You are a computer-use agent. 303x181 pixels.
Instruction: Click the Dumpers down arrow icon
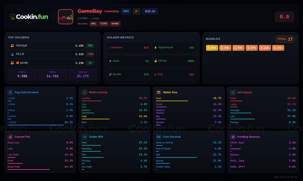pos(110,48)
